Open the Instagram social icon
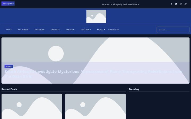The image size is (191, 119). (181, 4)
